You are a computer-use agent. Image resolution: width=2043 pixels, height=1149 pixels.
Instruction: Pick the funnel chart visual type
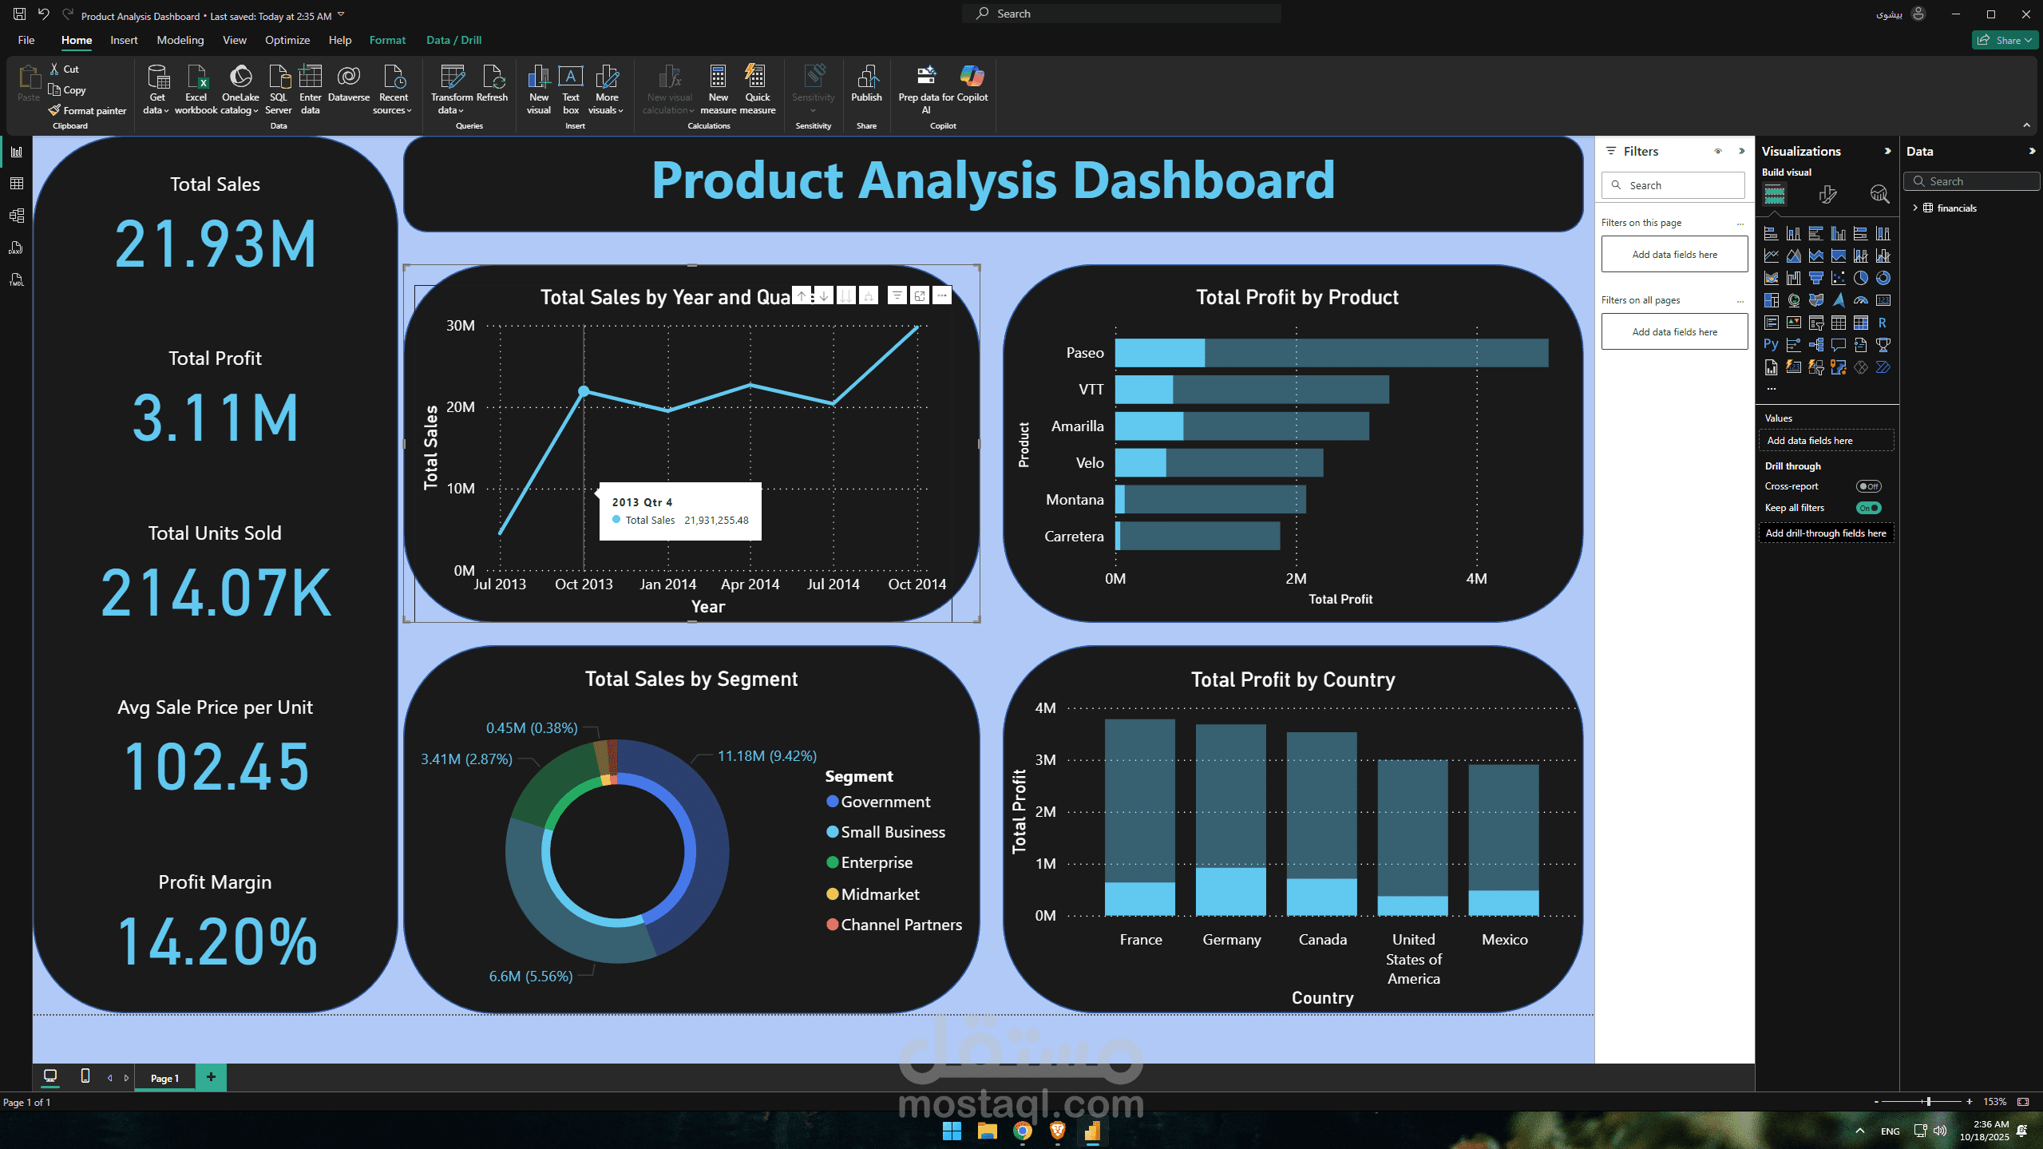pos(1815,278)
